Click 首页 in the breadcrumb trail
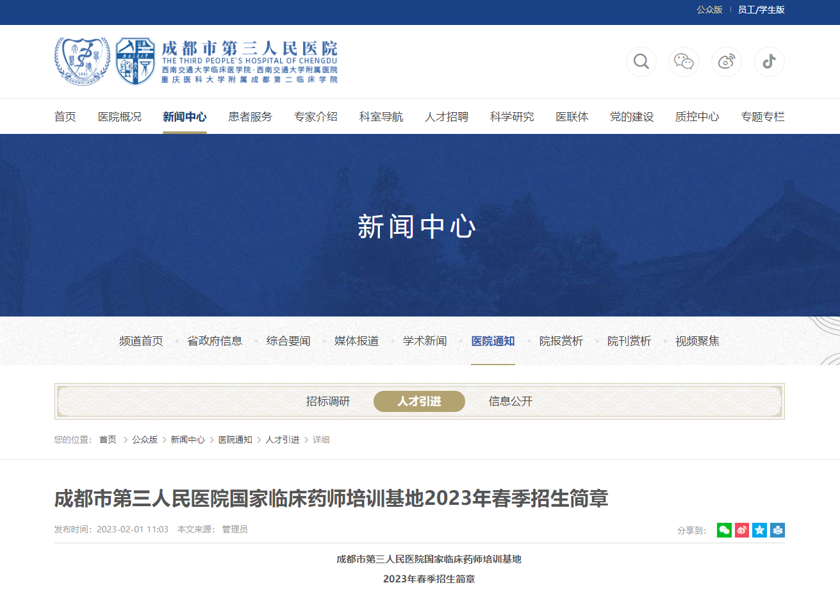Image resolution: width=840 pixels, height=592 pixels. (108, 440)
